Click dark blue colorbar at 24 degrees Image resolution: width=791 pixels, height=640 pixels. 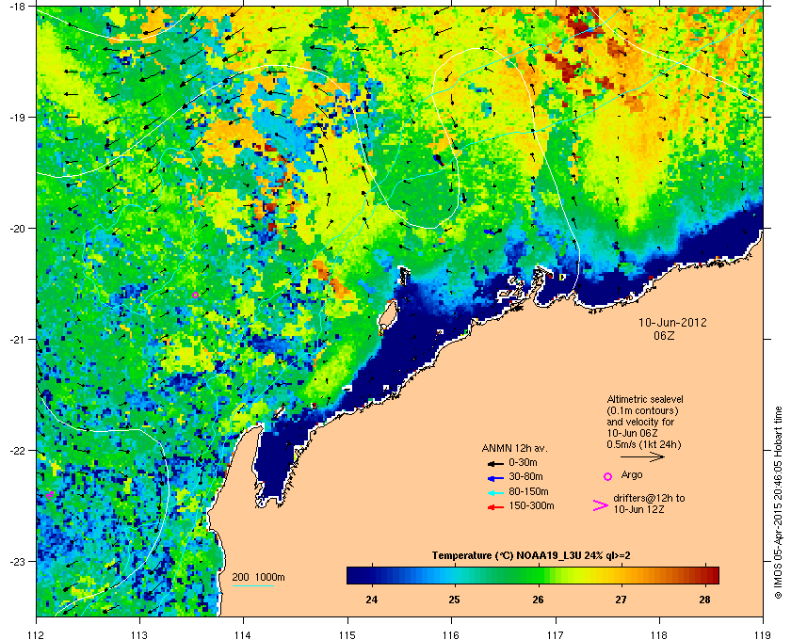click(x=372, y=575)
